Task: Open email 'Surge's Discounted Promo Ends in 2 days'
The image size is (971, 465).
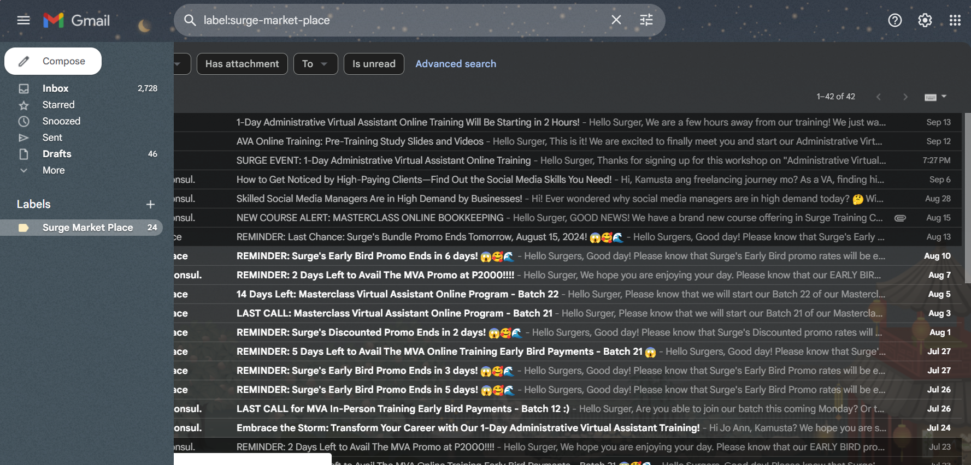Action: [568, 332]
